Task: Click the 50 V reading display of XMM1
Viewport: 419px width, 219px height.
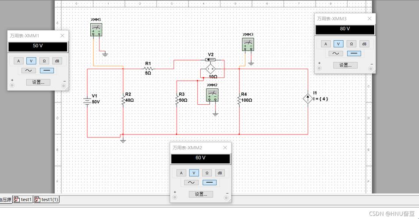Action: click(x=38, y=47)
